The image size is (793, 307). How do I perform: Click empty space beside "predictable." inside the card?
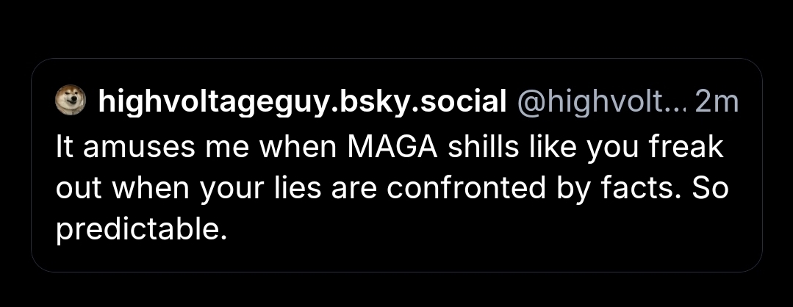click(x=478, y=234)
